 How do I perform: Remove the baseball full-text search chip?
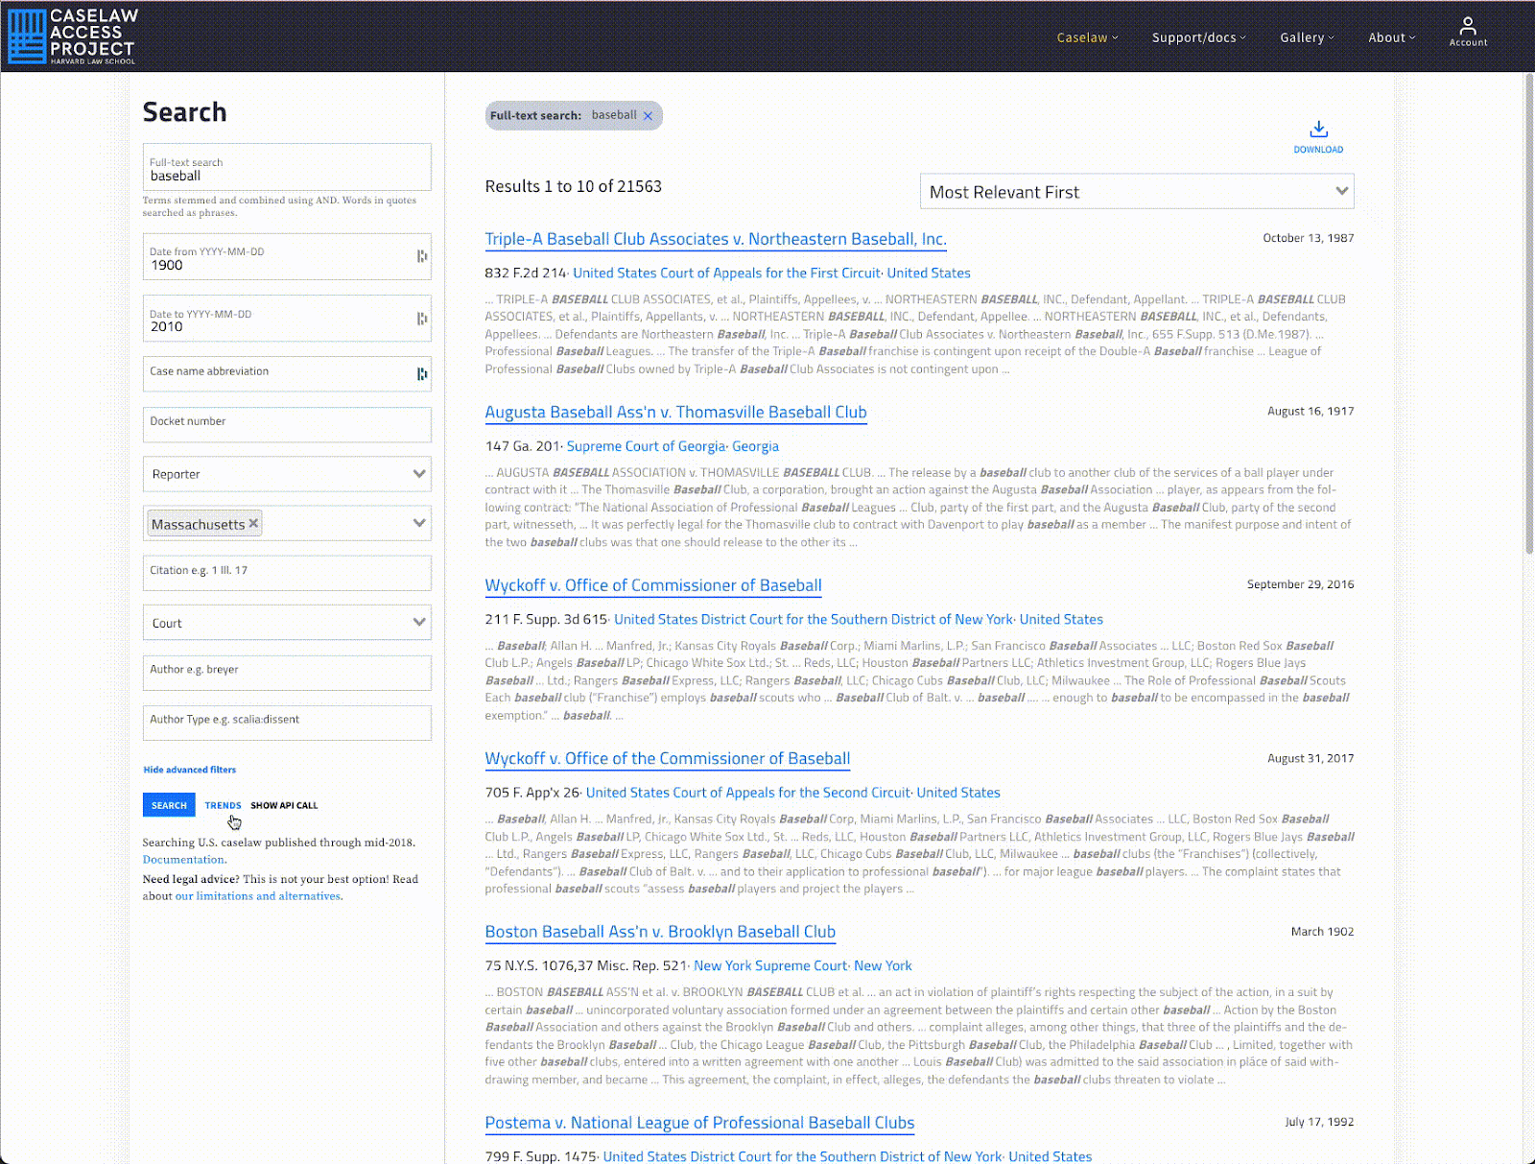coord(649,115)
